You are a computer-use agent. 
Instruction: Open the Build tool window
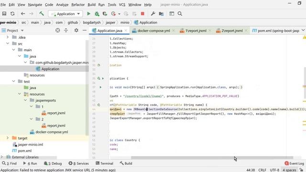[126, 163]
